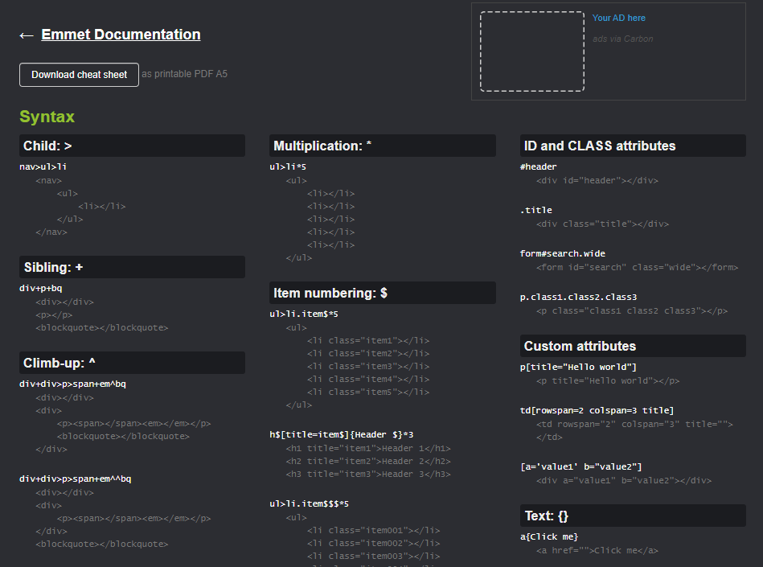The width and height of the screenshot is (763, 567).
Task: Open the Your AD here link
Action: click(x=618, y=18)
